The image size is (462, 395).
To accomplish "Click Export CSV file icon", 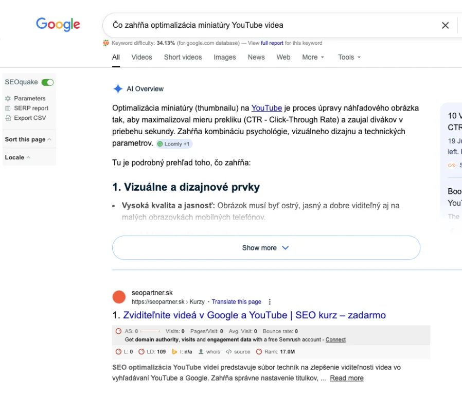I will point(8,118).
